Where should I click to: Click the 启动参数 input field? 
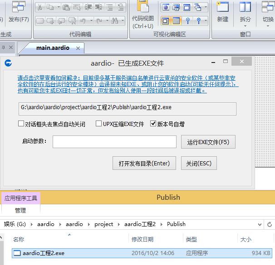(114, 142)
